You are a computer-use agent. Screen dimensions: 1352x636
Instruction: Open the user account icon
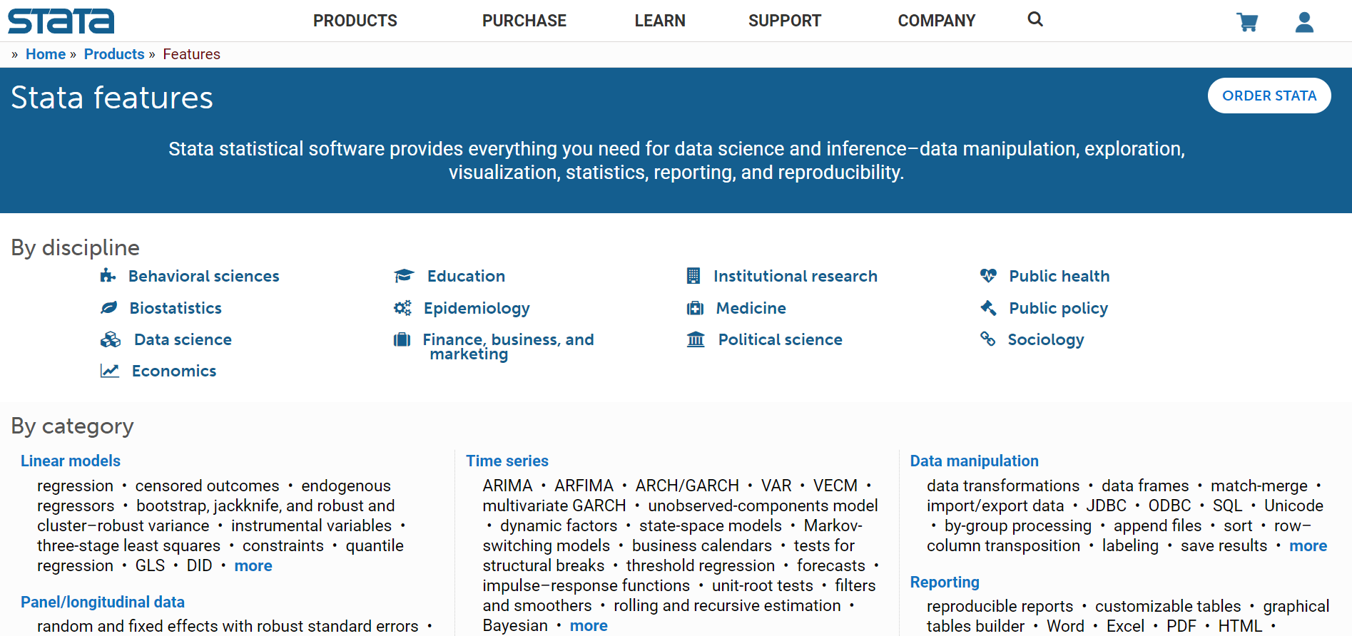click(x=1304, y=22)
